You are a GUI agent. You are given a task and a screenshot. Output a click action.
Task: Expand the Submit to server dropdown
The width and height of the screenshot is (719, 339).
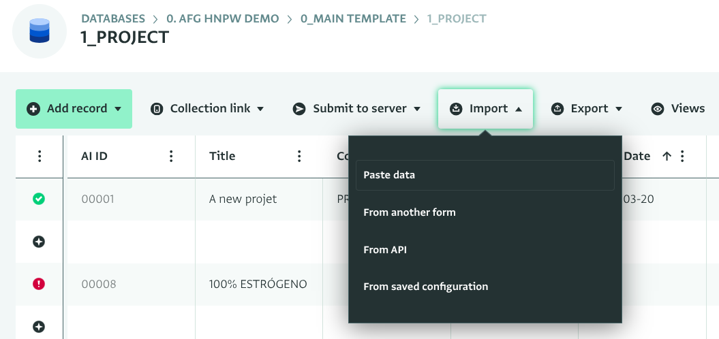[417, 109]
